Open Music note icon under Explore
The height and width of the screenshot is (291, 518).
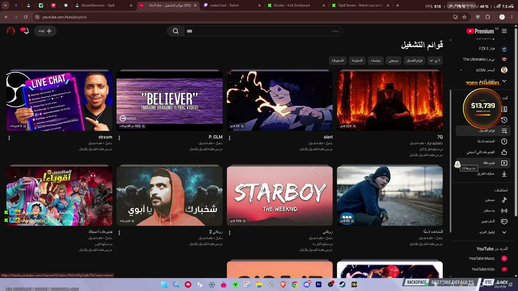(x=504, y=200)
